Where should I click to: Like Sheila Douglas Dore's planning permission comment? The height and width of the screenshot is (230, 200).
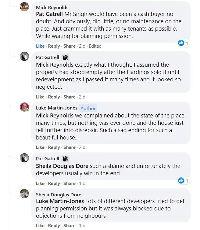point(40,226)
